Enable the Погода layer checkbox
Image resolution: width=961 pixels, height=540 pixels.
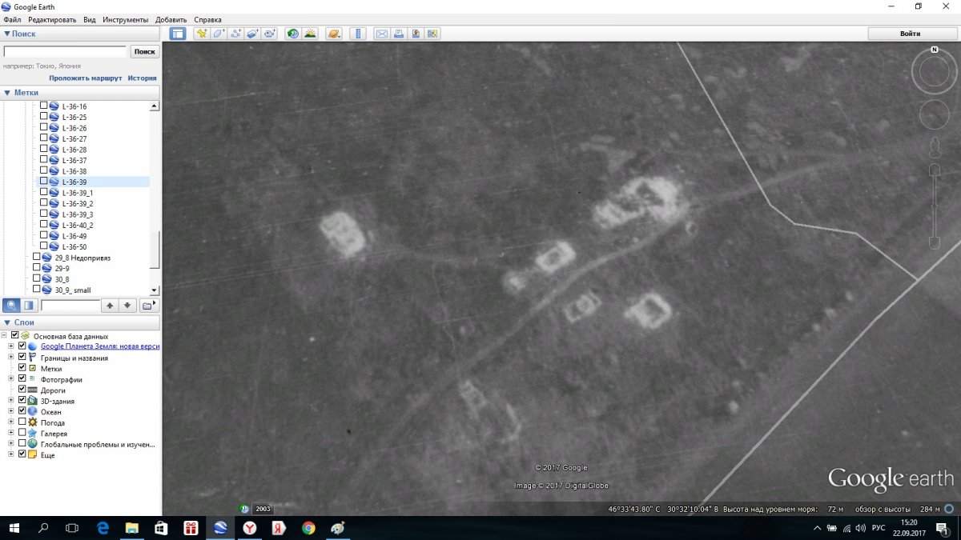[x=22, y=422]
